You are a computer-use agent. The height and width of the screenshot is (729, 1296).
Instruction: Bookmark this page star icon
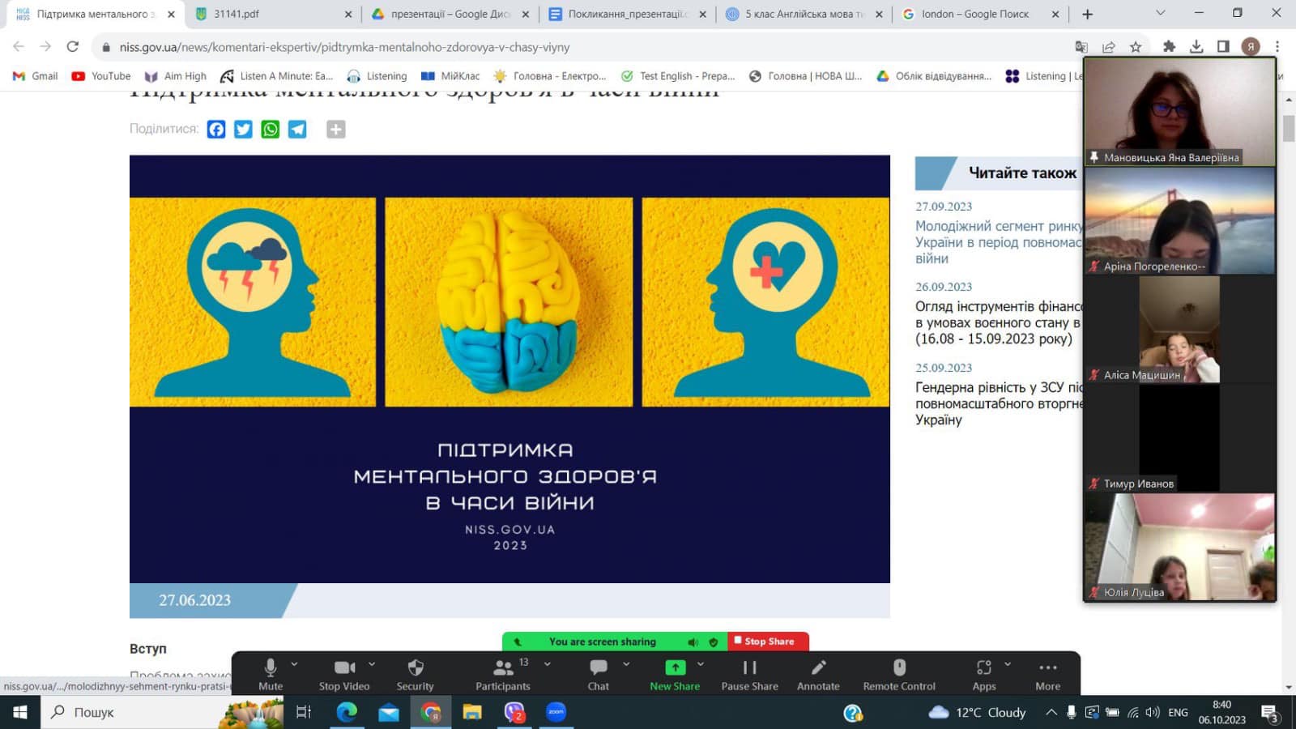pos(1136,47)
